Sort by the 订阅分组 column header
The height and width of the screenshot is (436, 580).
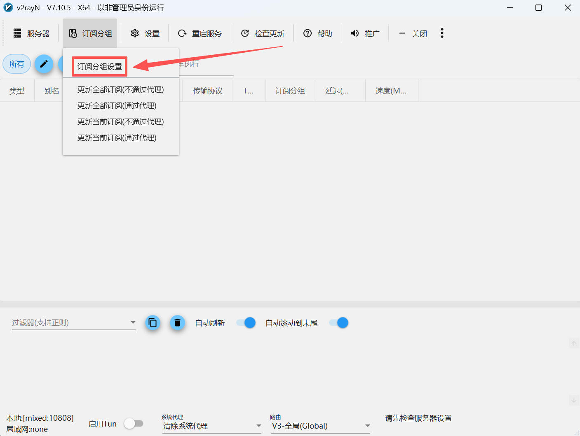point(290,91)
